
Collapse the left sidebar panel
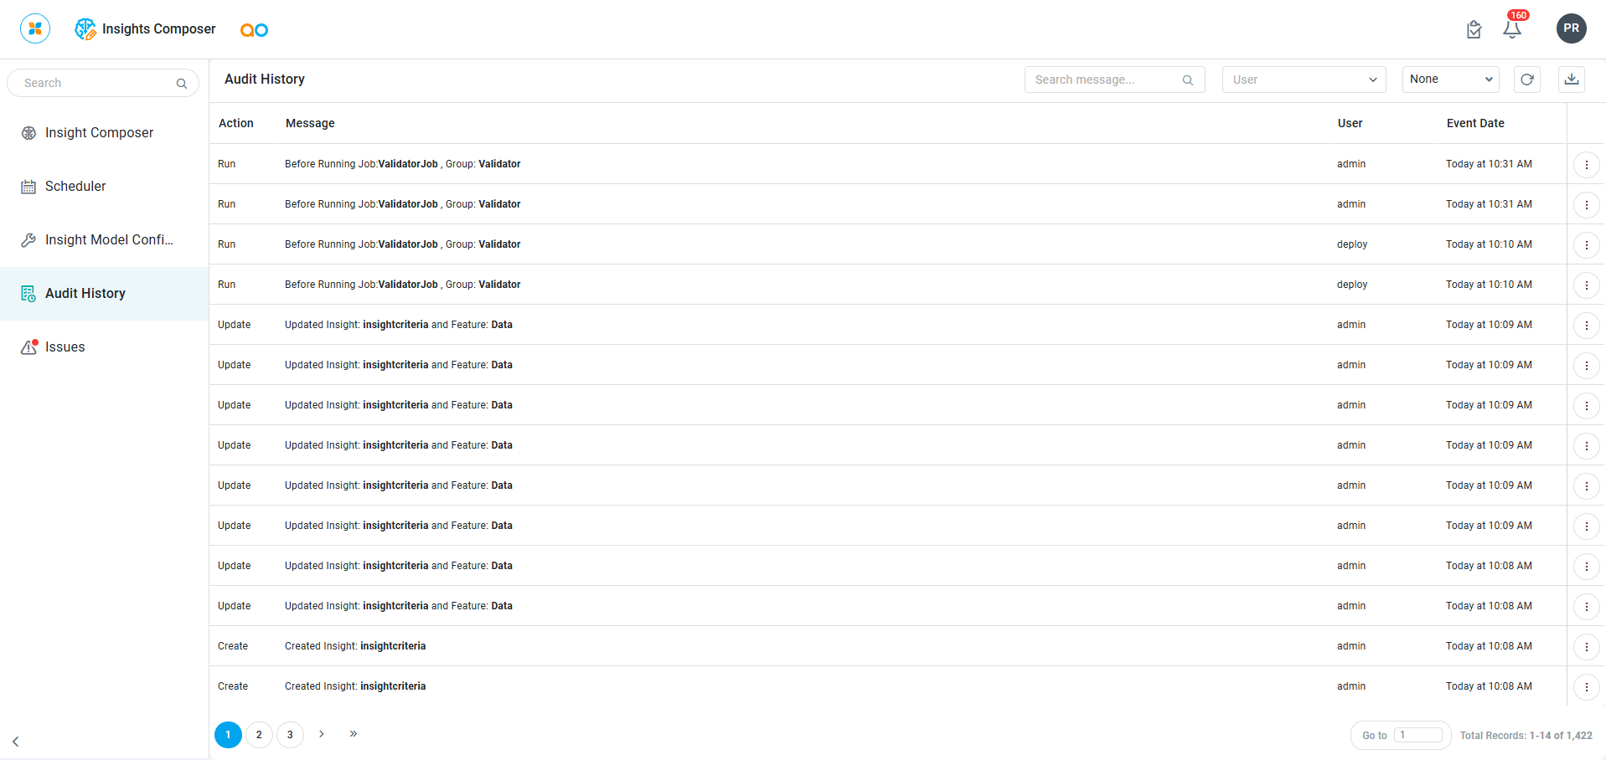[x=16, y=742]
